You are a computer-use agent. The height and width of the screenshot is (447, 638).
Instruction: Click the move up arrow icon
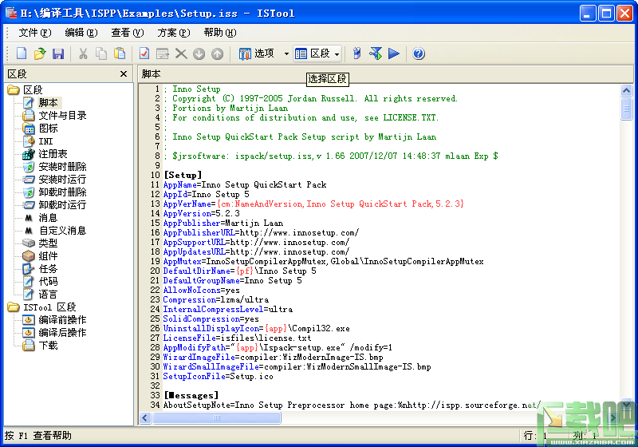coord(218,53)
